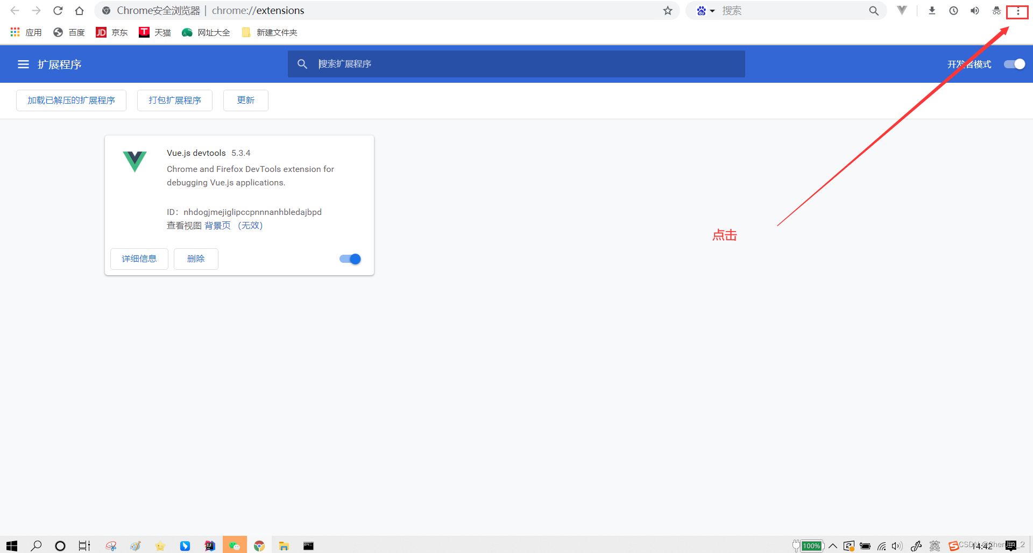Screen dimensions: 1033x553
Task: Open the 网址大全 bookmark
Action: (x=206, y=32)
